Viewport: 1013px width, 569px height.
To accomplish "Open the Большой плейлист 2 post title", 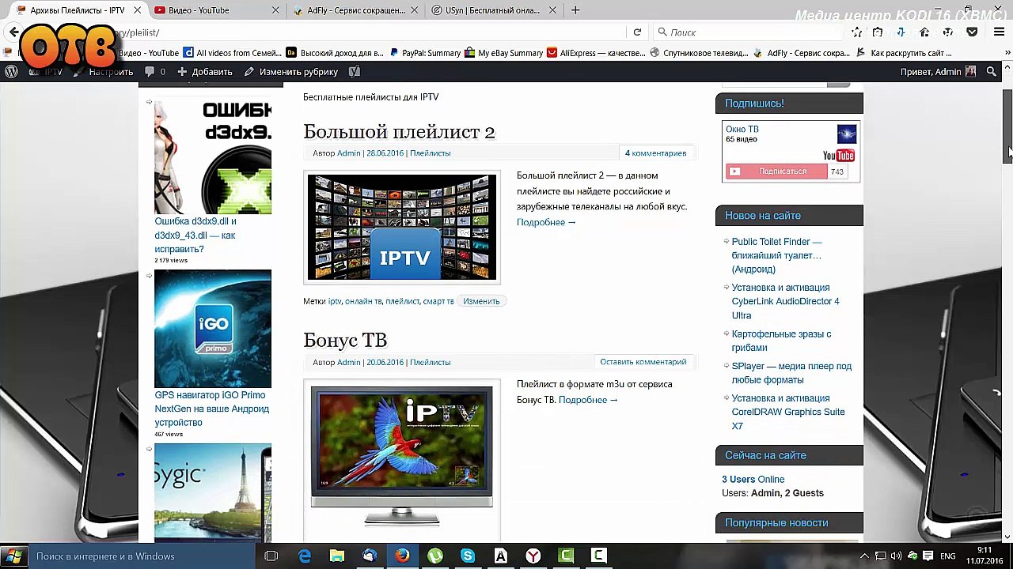I will tap(399, 131).
